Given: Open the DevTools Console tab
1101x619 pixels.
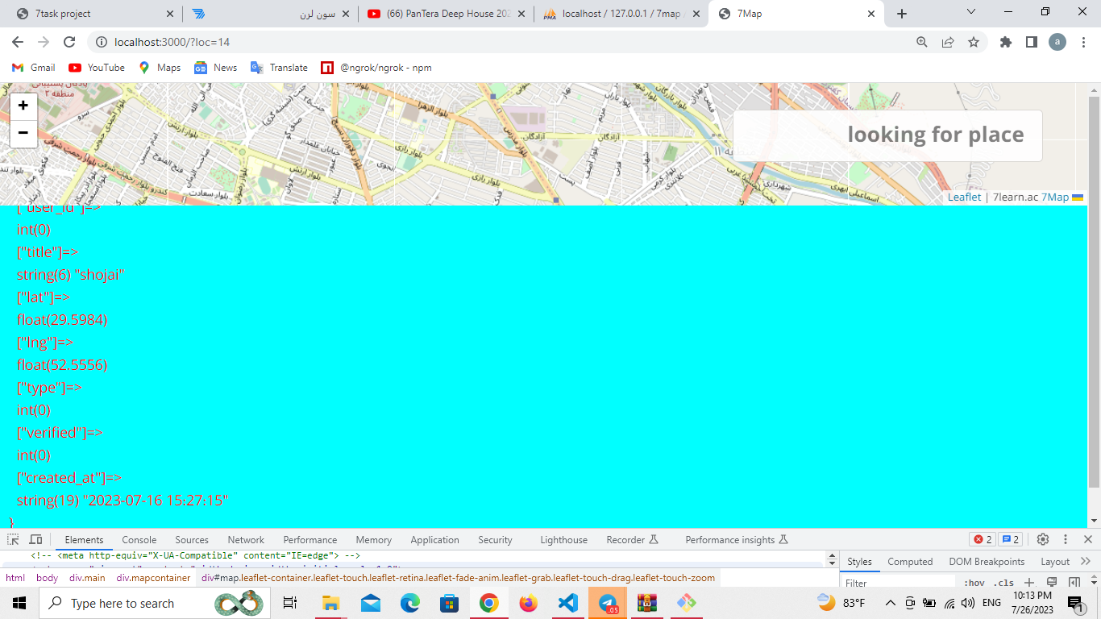Looking at the screenshot, I should pyautogui.click(x=139, y=540).
